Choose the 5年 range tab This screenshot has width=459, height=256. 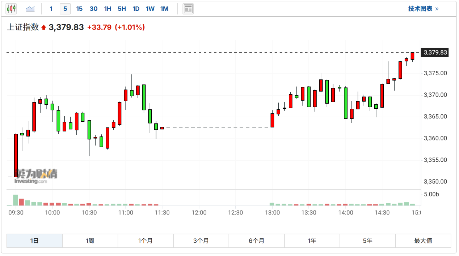(367, 241)
